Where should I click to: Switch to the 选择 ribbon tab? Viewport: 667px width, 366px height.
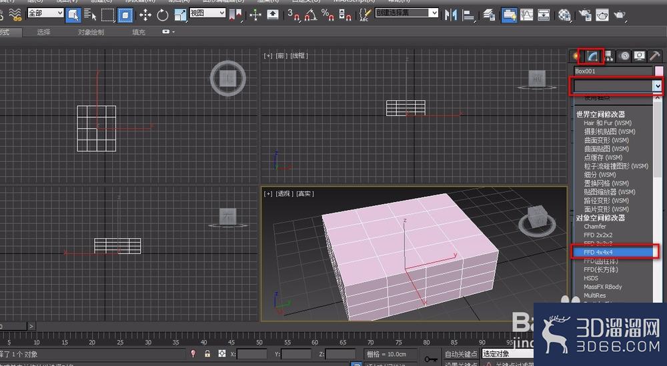click(43, 32)
